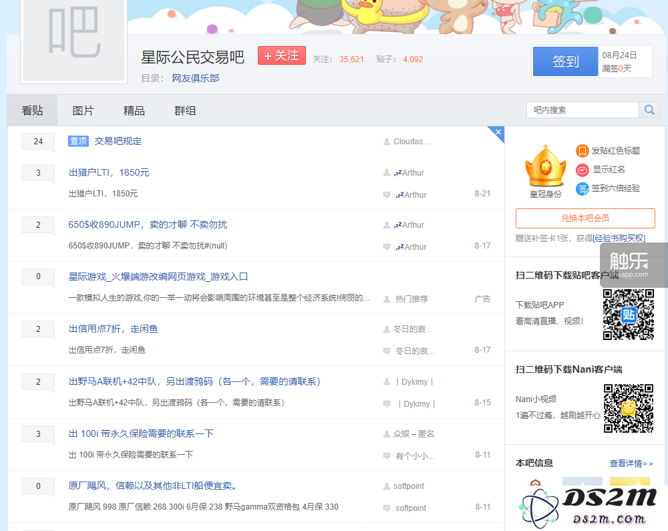
Task: Click the blue 签到 sign-in button
Action: 565,61
